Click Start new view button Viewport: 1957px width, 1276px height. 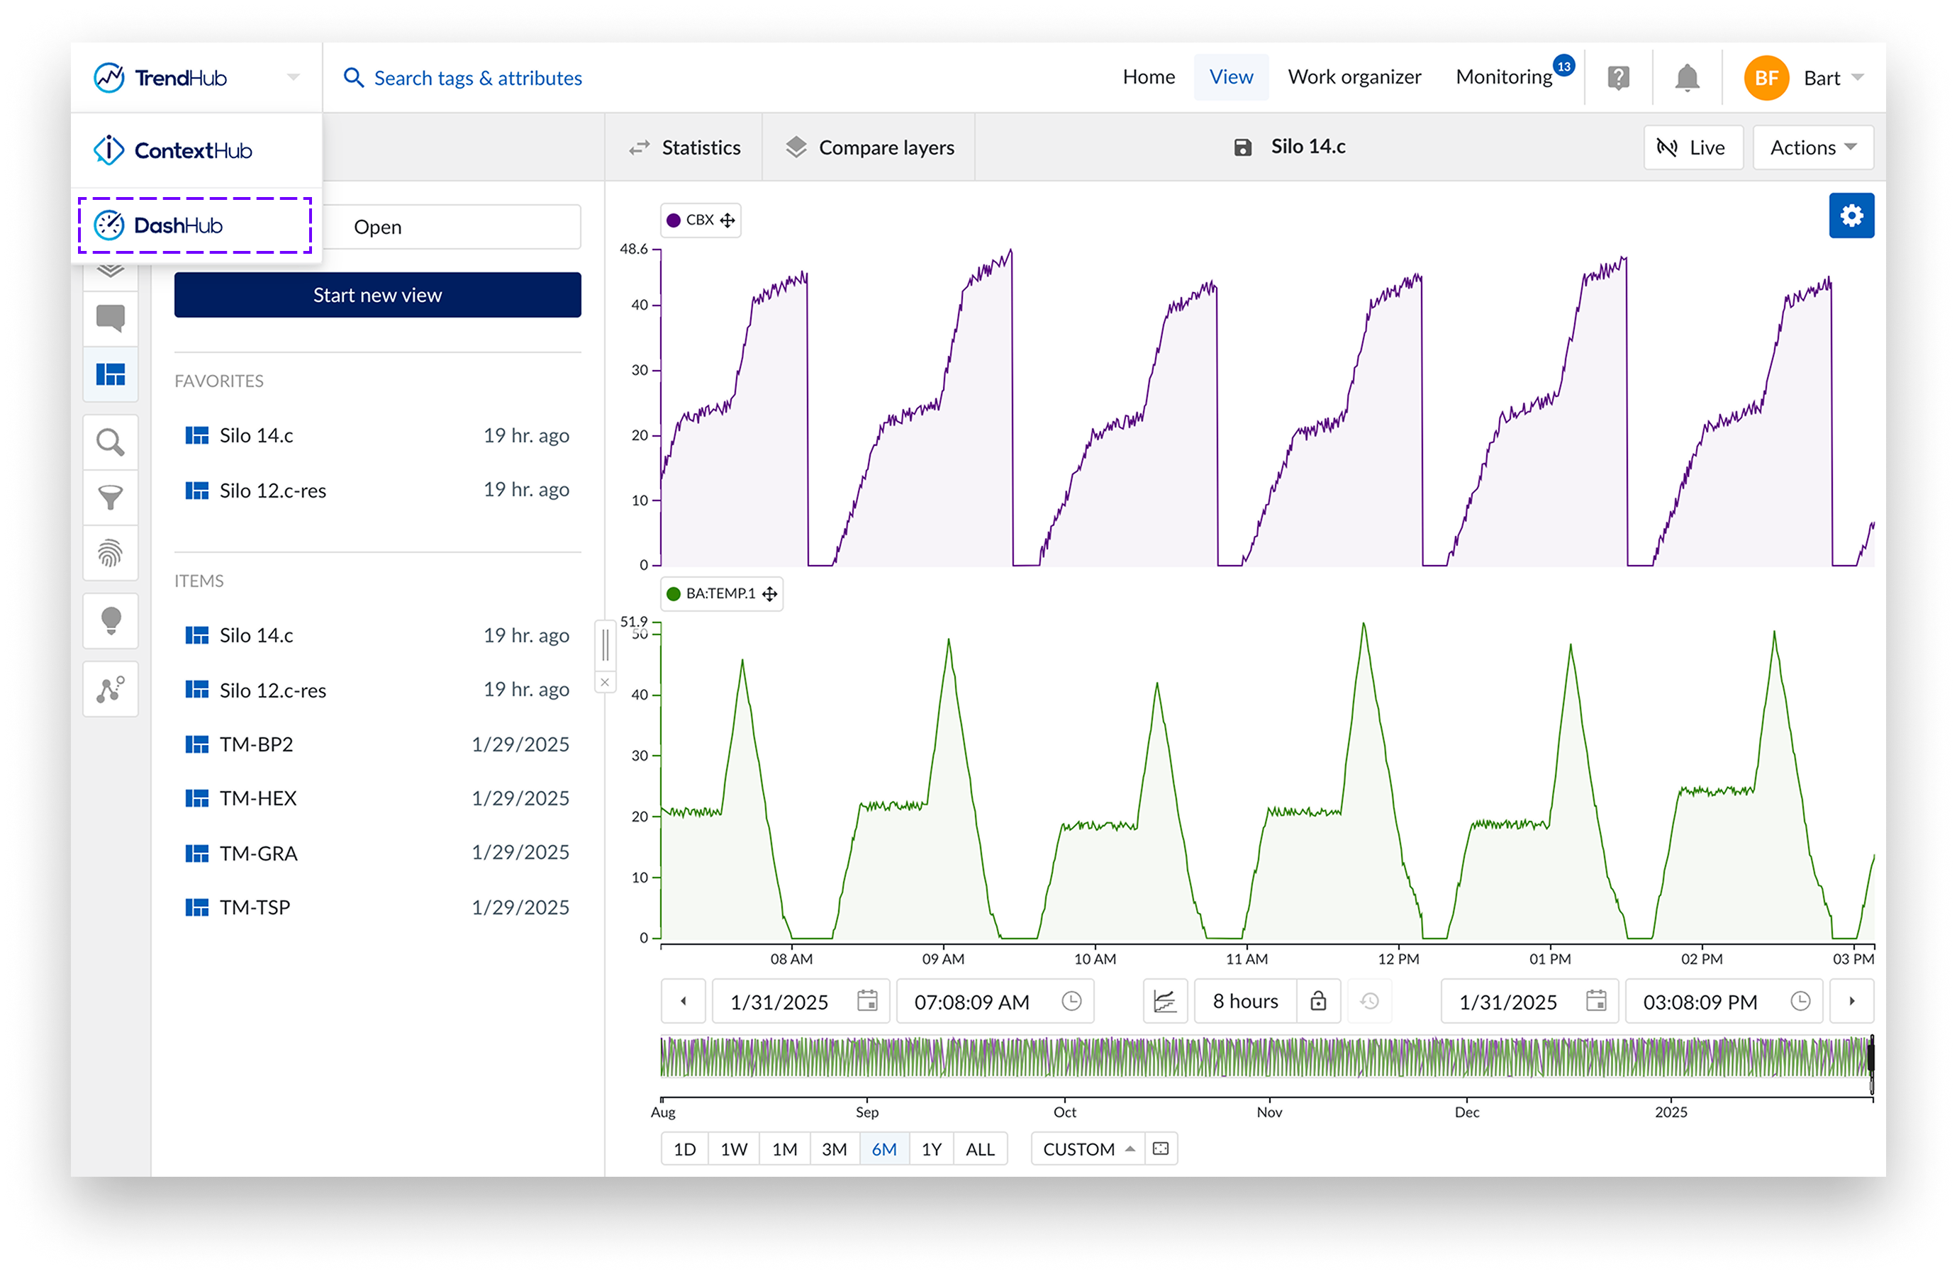coord(377,295)
